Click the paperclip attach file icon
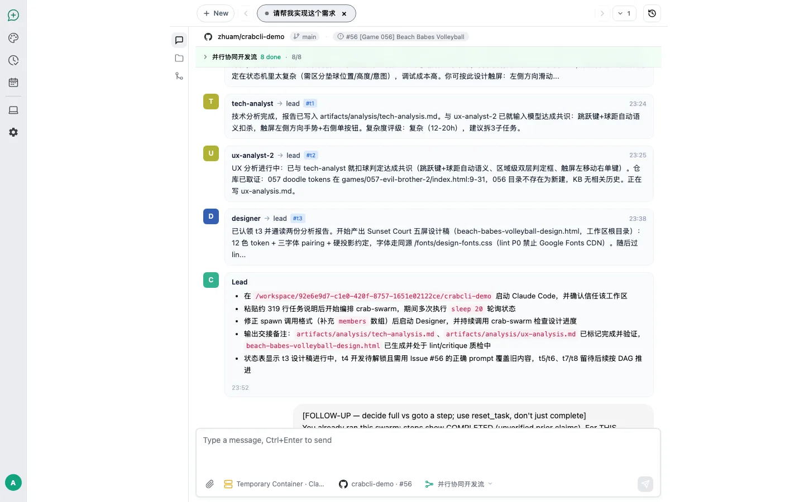 pyautogui.click(x=210, y=484)
